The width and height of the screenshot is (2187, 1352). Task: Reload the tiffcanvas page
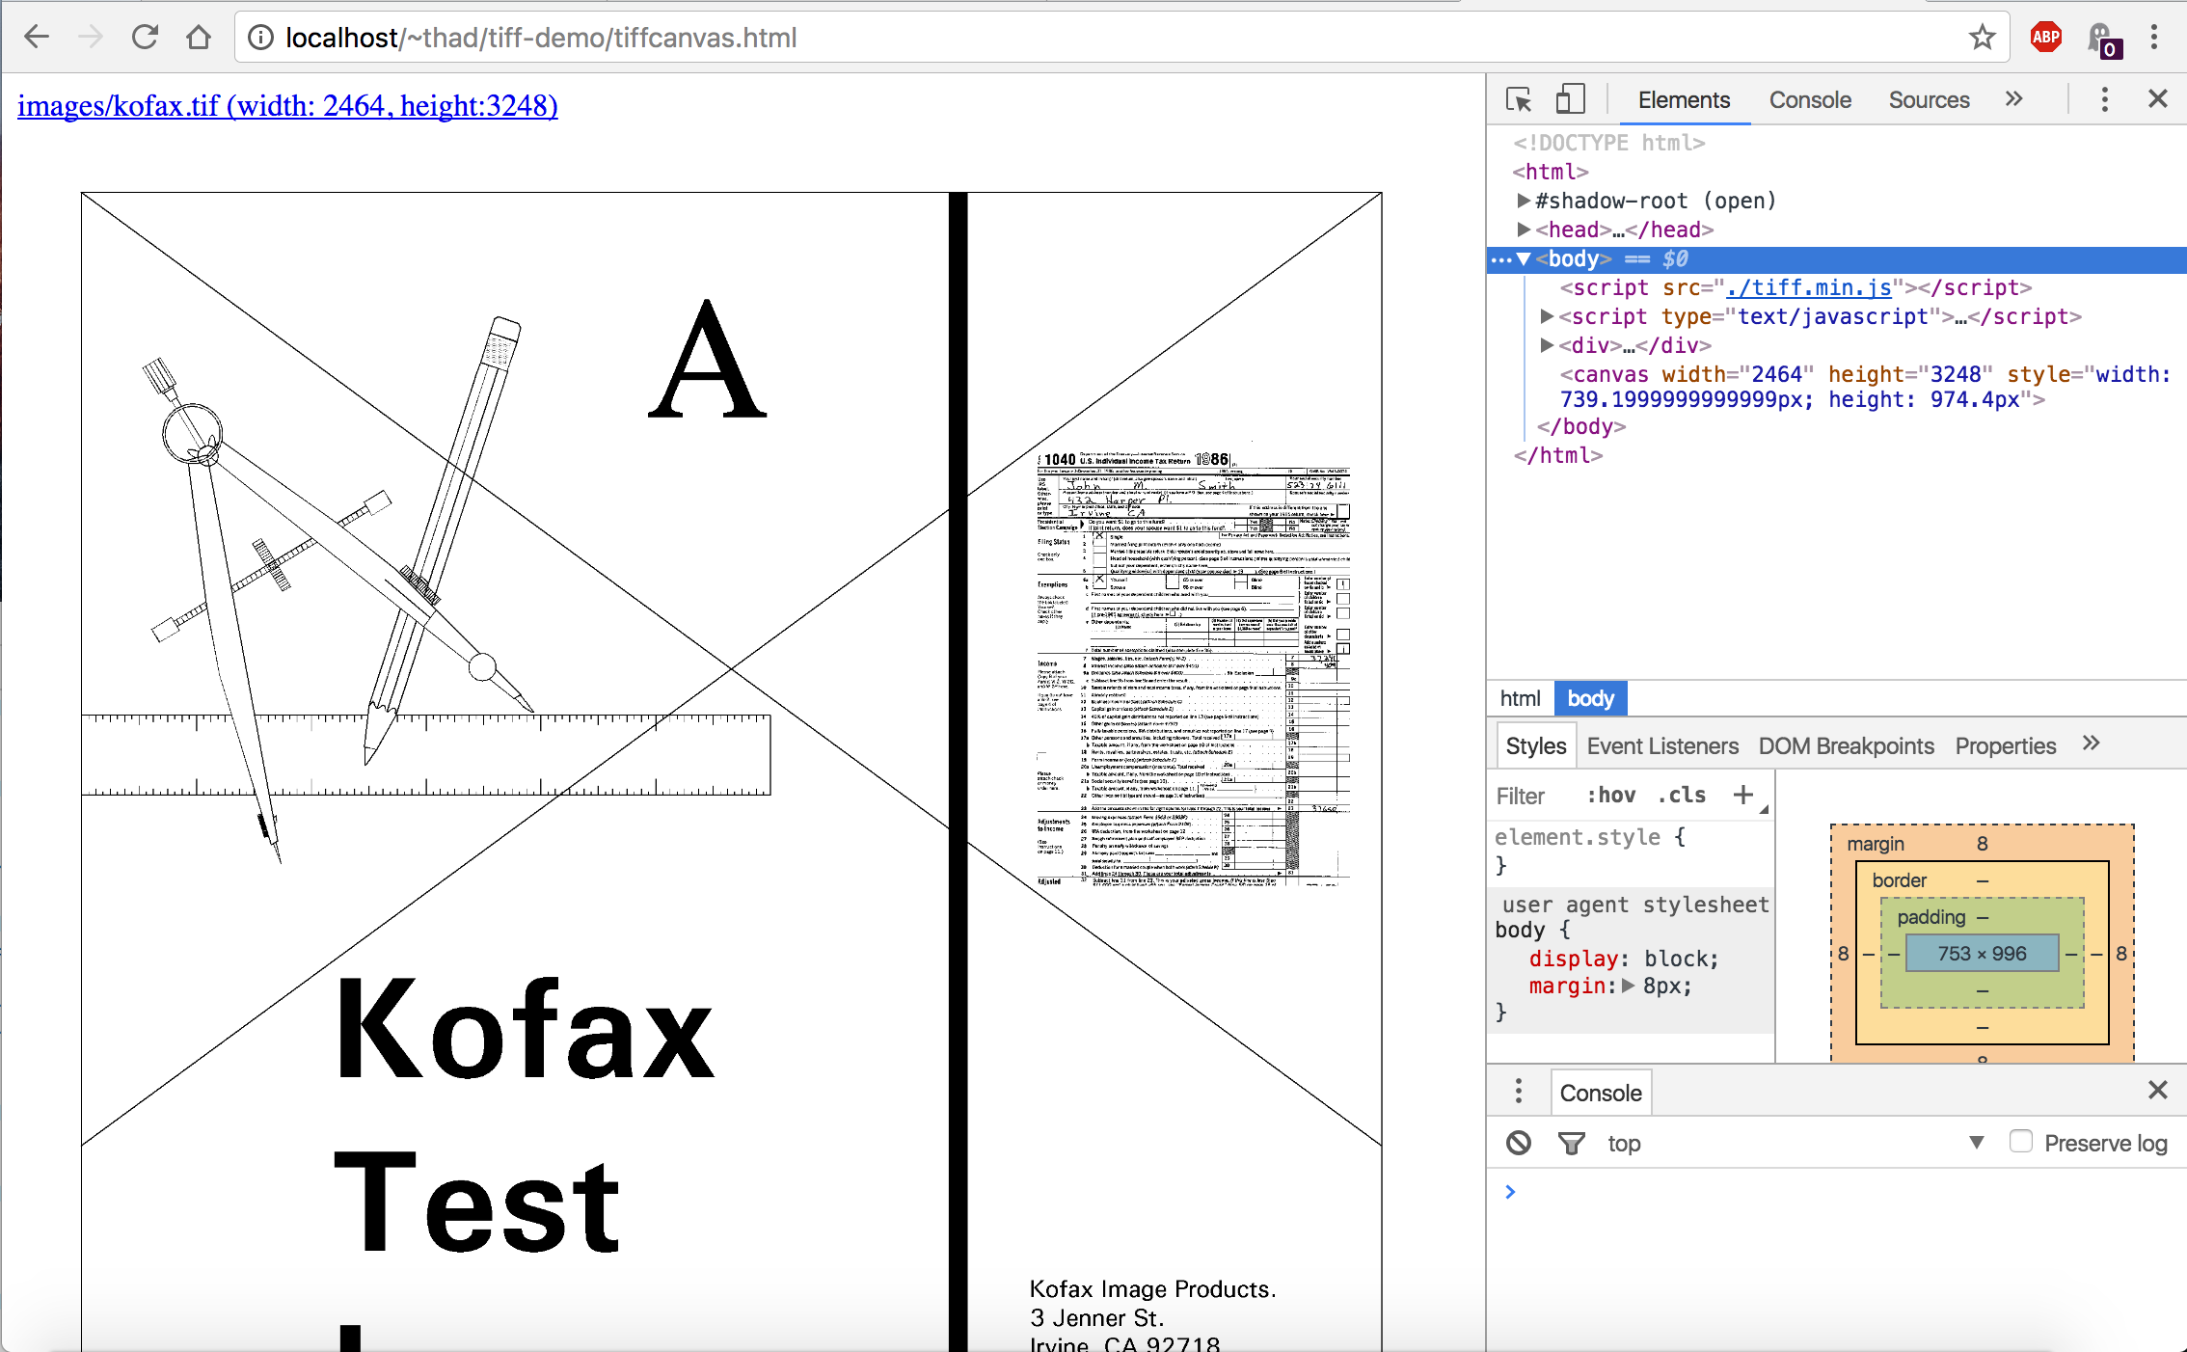[145, 38]
